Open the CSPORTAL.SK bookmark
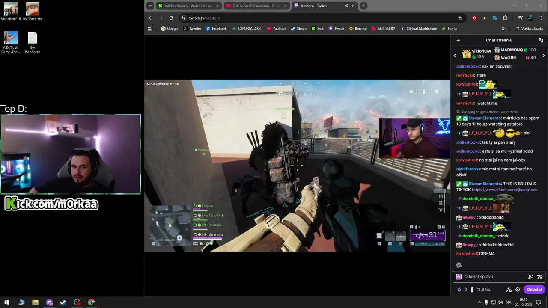 (247, 29)
